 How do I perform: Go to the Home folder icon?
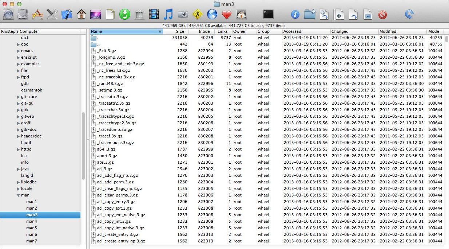click(81, 14)
